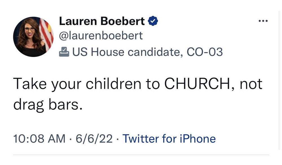The width and height of the screenshot is (282, 165).
Task: Click the Twitter for iPhone source link
Action: [169, 139]
